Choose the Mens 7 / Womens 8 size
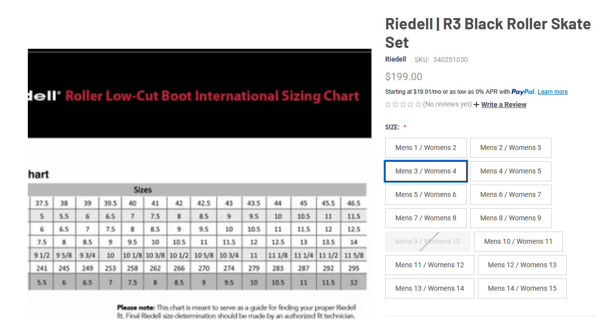The image size is (596, 320). (426, 218)
